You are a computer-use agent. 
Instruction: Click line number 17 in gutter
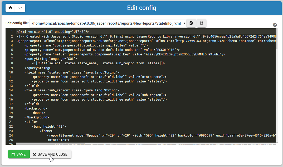[11, 104]
